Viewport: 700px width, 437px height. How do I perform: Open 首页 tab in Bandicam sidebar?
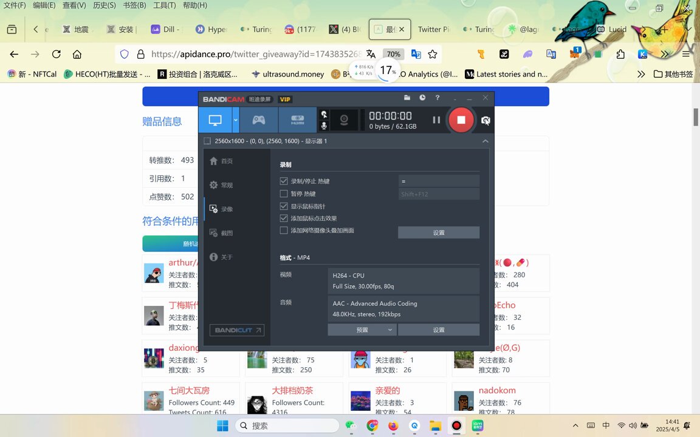[221, 161]
